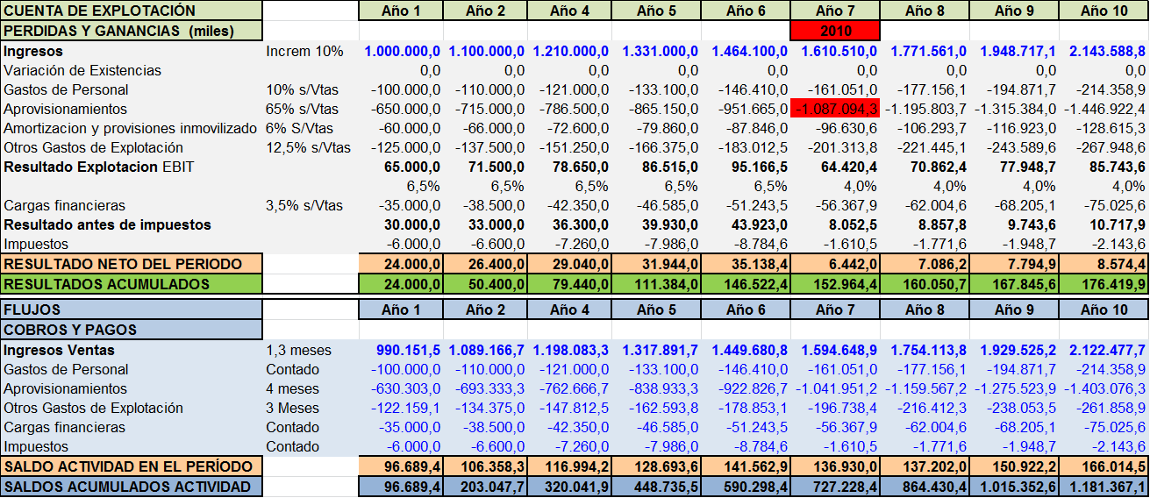Select the SALDOS ACUMULADOS ACTIVIDAD label
The width and height of the screenshot is (1150, 498).
[132, 487]
